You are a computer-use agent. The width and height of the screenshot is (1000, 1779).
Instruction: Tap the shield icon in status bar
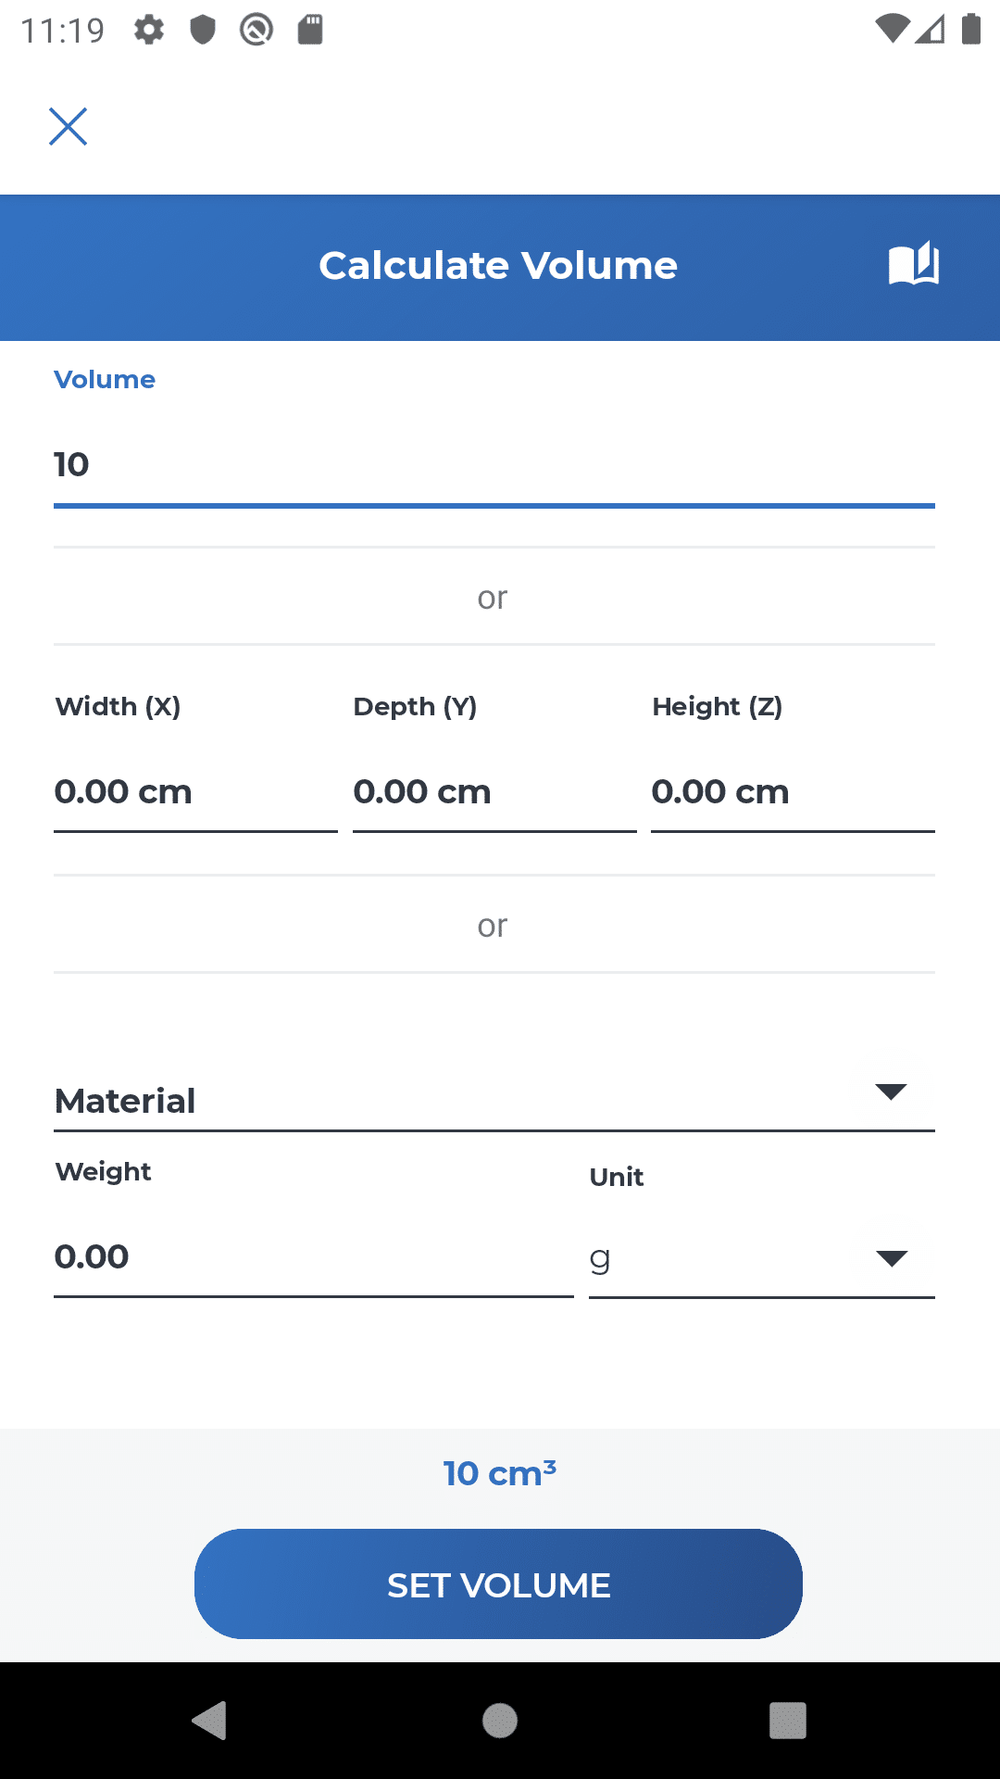(x=203, y=30)
